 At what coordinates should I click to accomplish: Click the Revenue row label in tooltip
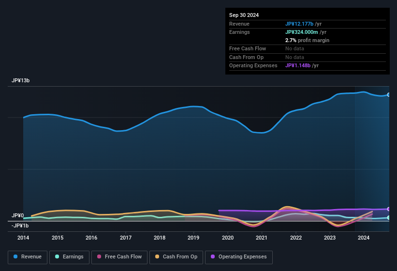click(239, 24)
